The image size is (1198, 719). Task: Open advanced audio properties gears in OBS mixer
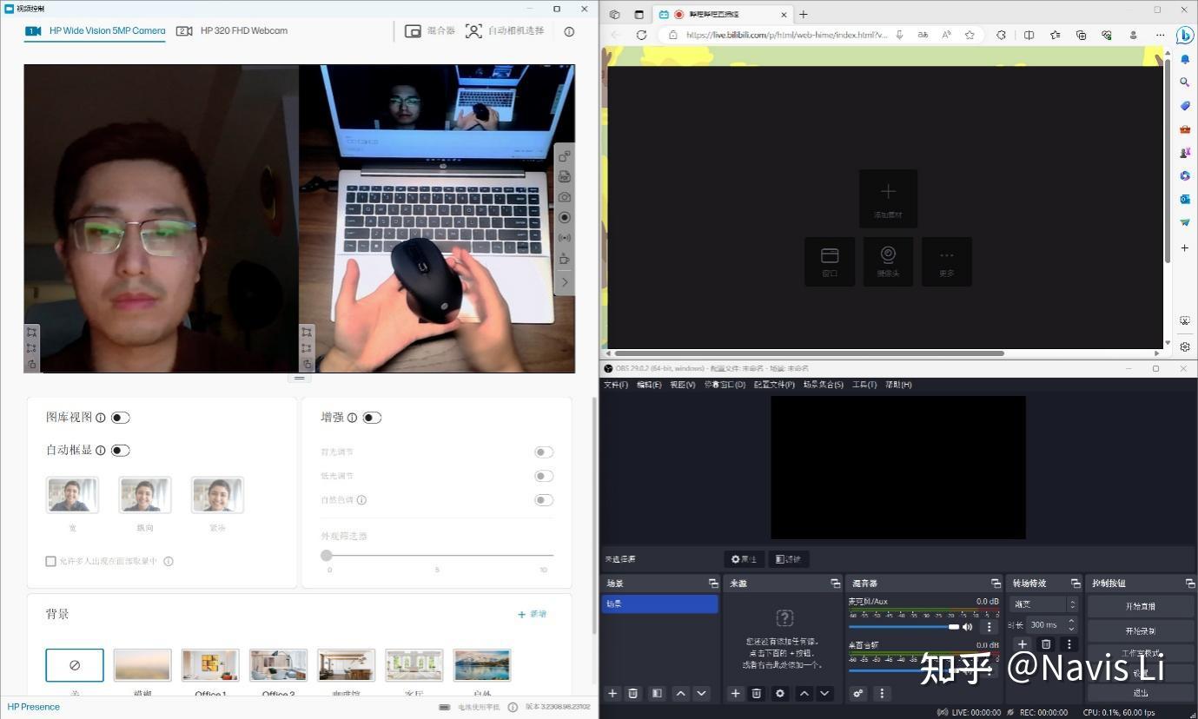(858, 693)
